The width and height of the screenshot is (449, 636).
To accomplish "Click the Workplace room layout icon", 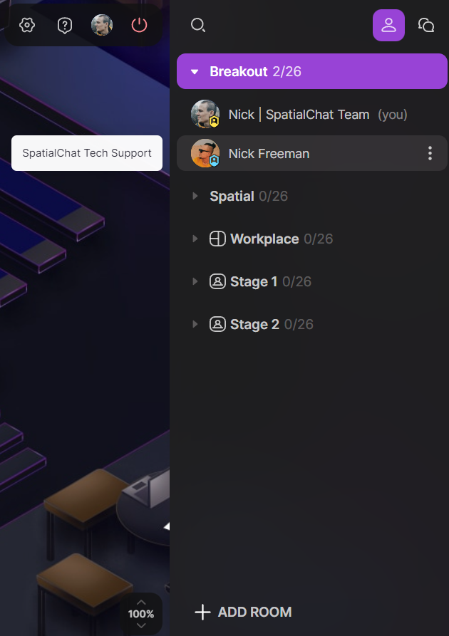I will coord(217,239).
